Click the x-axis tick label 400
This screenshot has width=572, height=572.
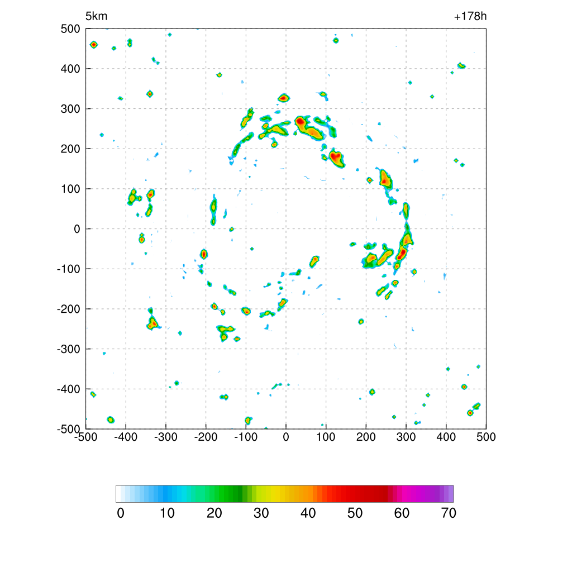click(x=446, y=437)
